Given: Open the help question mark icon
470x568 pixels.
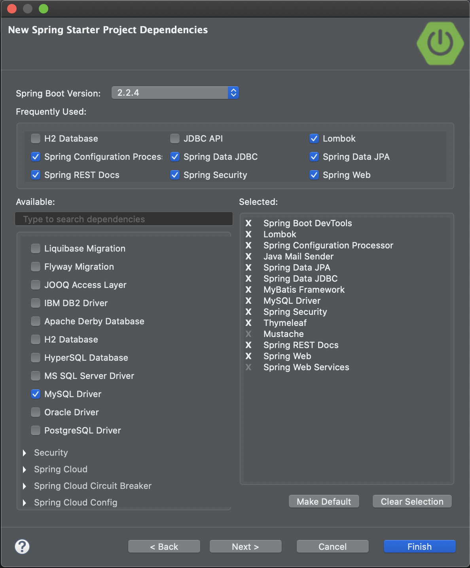Looking at the screenshot, I should [x=22, y=547].
